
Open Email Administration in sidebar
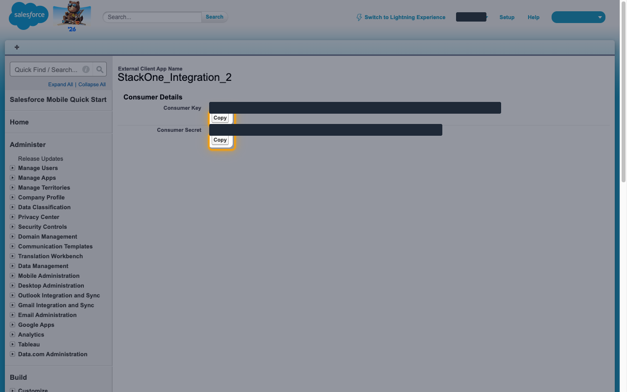point(48,315)
